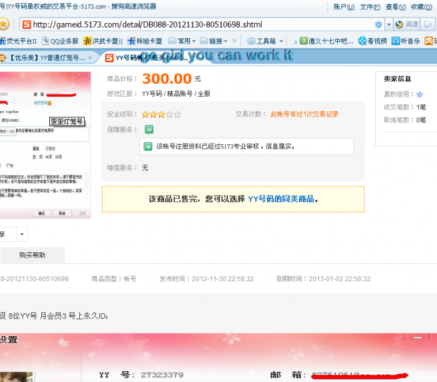Click the YY号码 / 精品账号 / 全服 text

click(176, 94)
